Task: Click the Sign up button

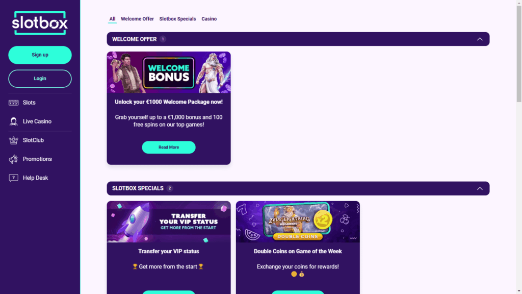Action: click(40, 55)
